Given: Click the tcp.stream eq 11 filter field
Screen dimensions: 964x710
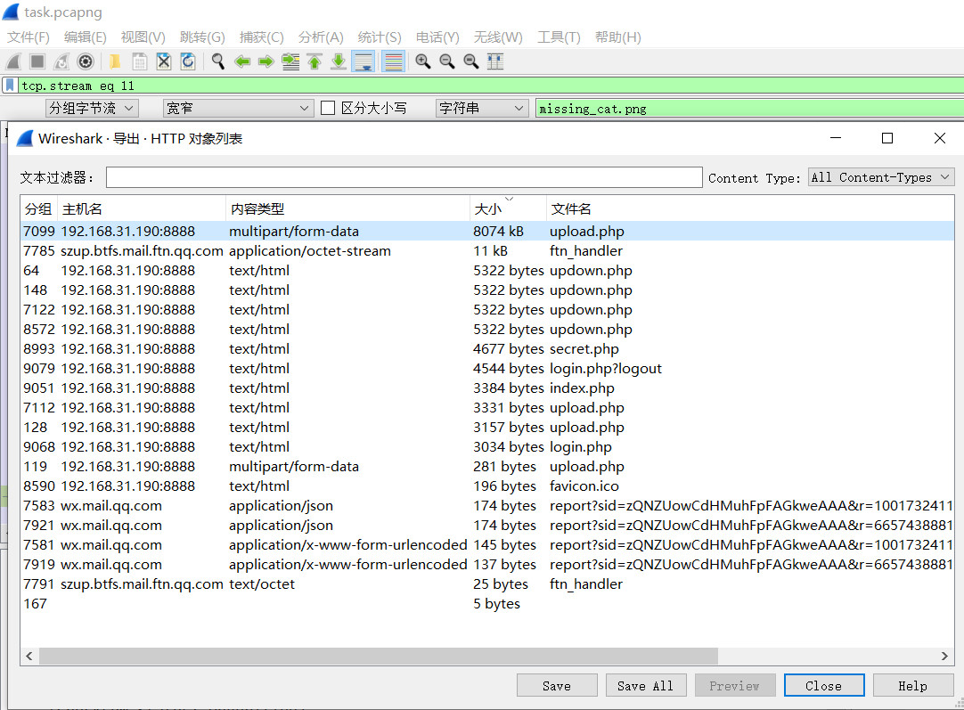Looking at the screenshot, I should point(491,86).
